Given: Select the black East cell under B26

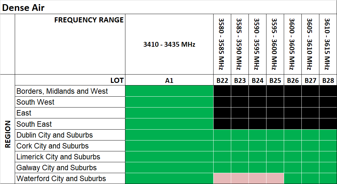Looking at the screenshot, I should click(x=292, y=113).
